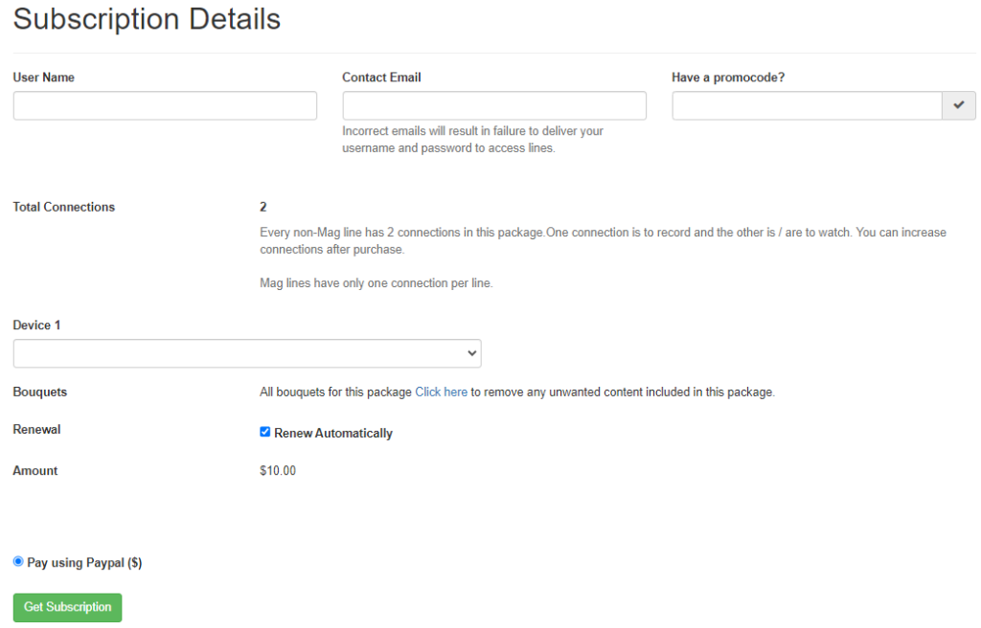The width and height of the screenshot is (981, 628).
Task: Apply promocode with the checkmark icon
Action: click(x=959, y=105)
